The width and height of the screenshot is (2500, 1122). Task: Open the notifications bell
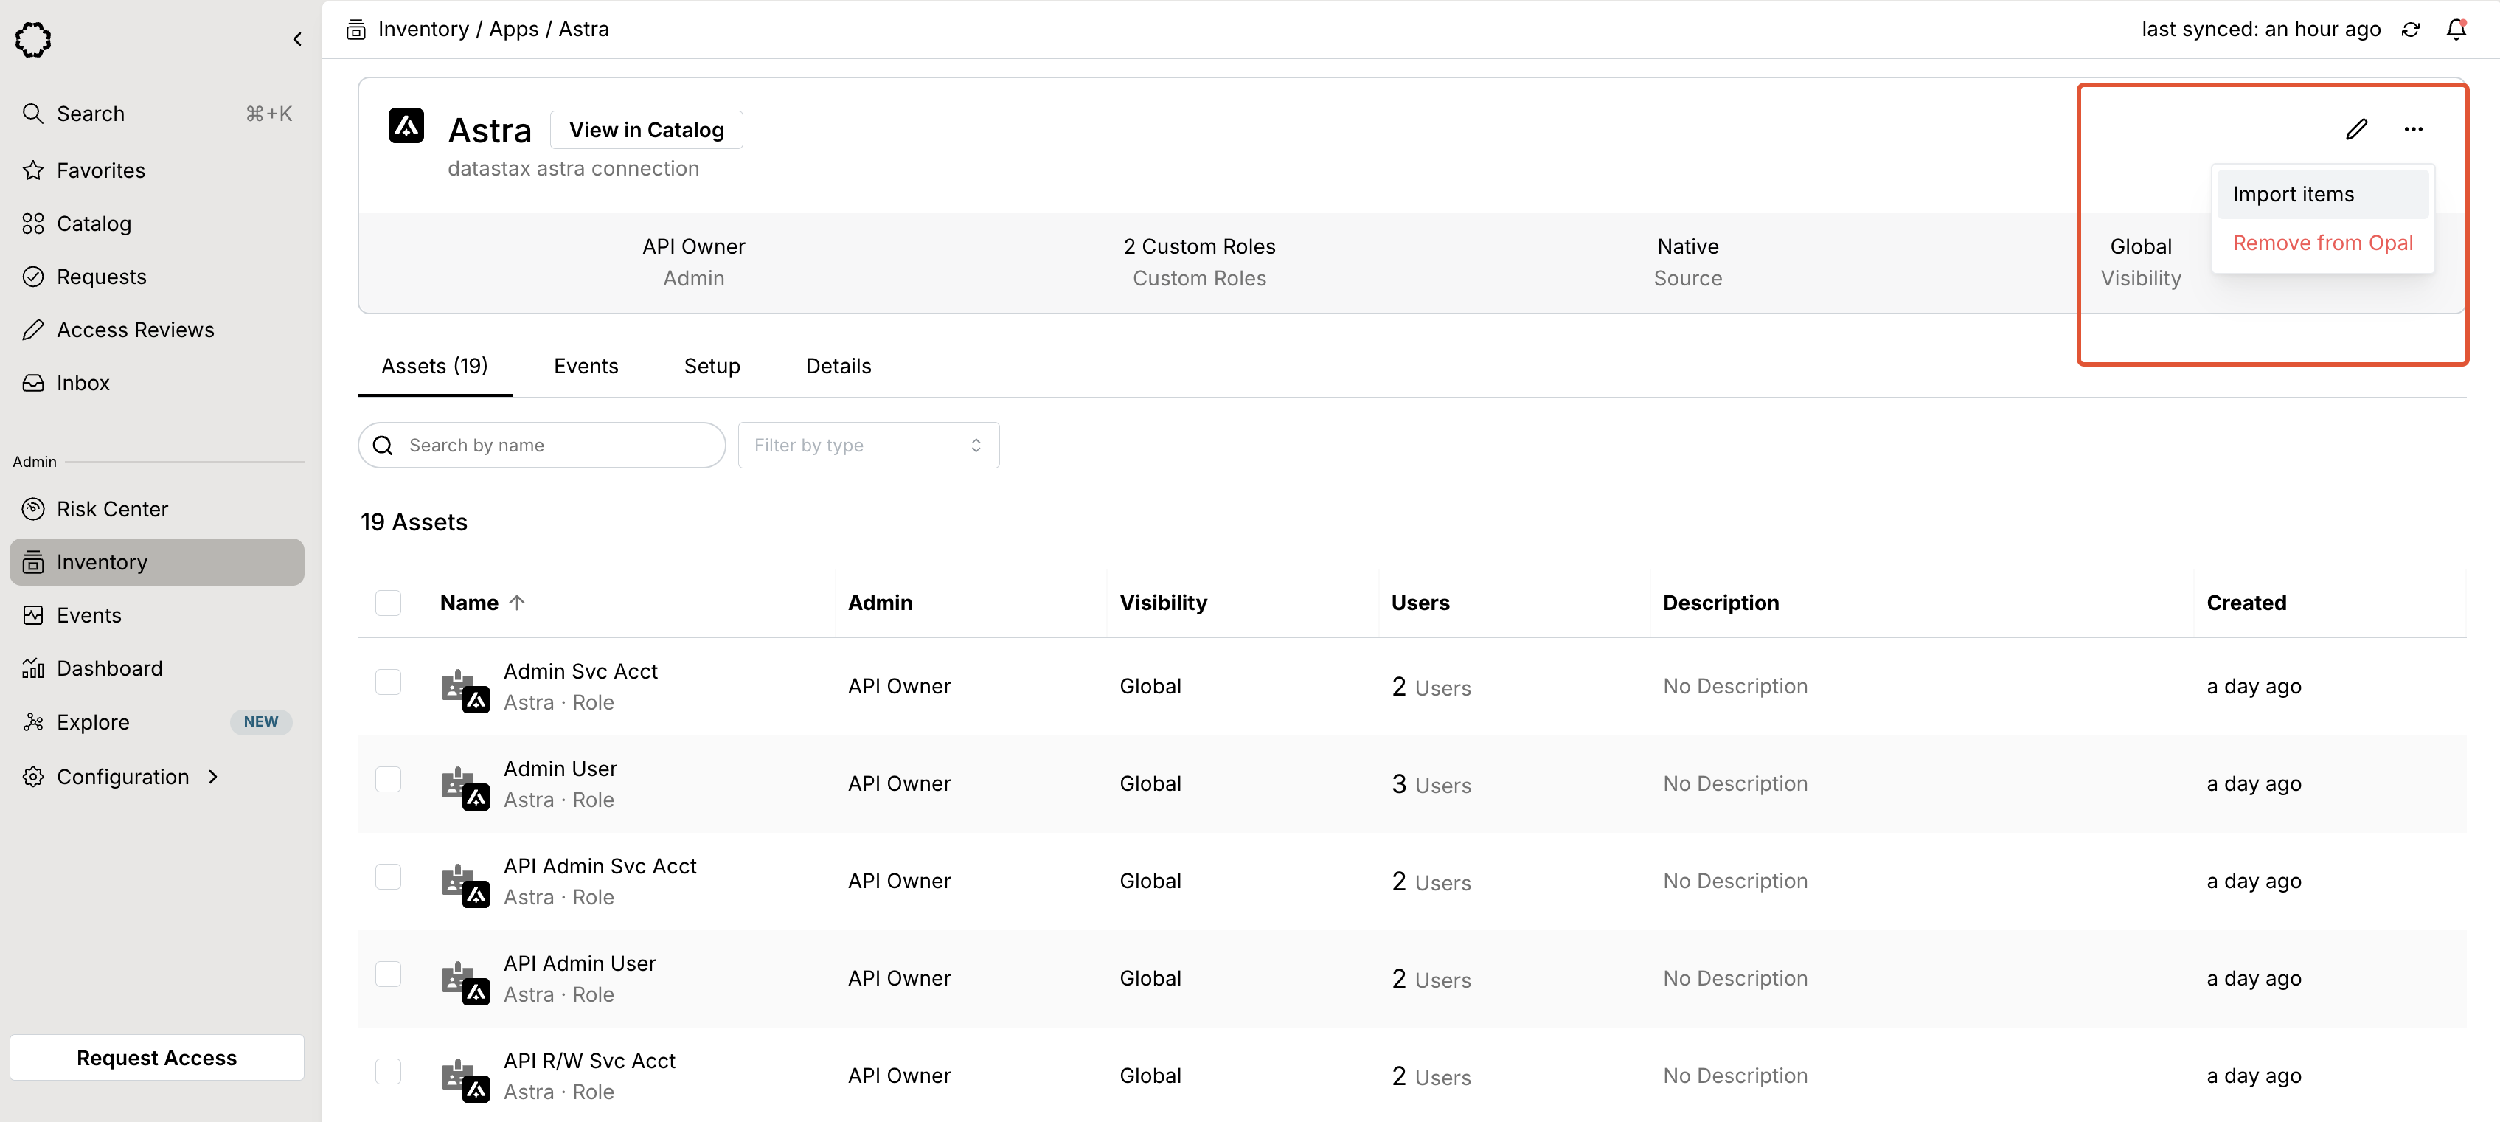(x=2455, y=29)
